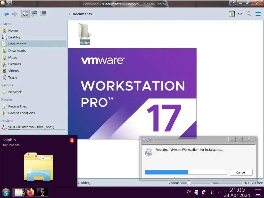Click the title bar help question mark
The width and height of the screenshot is (264, 198).
click(x=233, y=3)
